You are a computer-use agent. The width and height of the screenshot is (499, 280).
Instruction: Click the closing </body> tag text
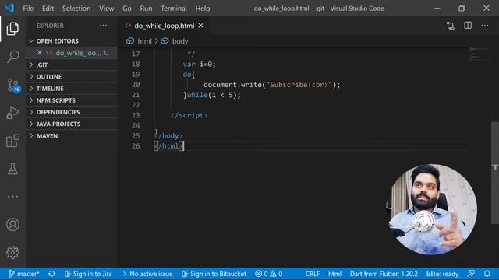click(x=168, y=135)
